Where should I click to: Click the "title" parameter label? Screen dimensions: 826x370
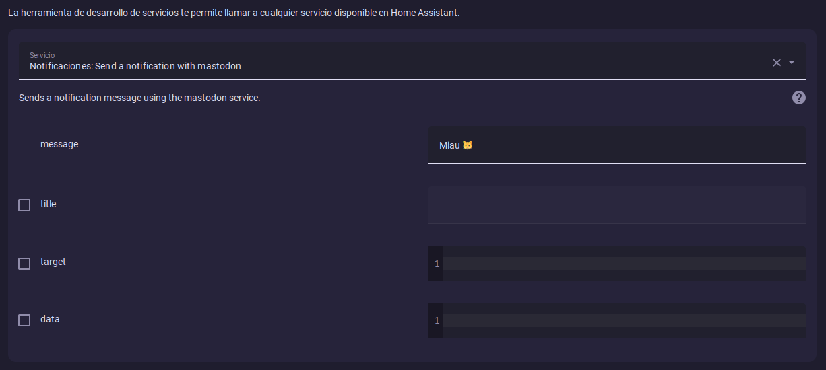click(48, 204)
